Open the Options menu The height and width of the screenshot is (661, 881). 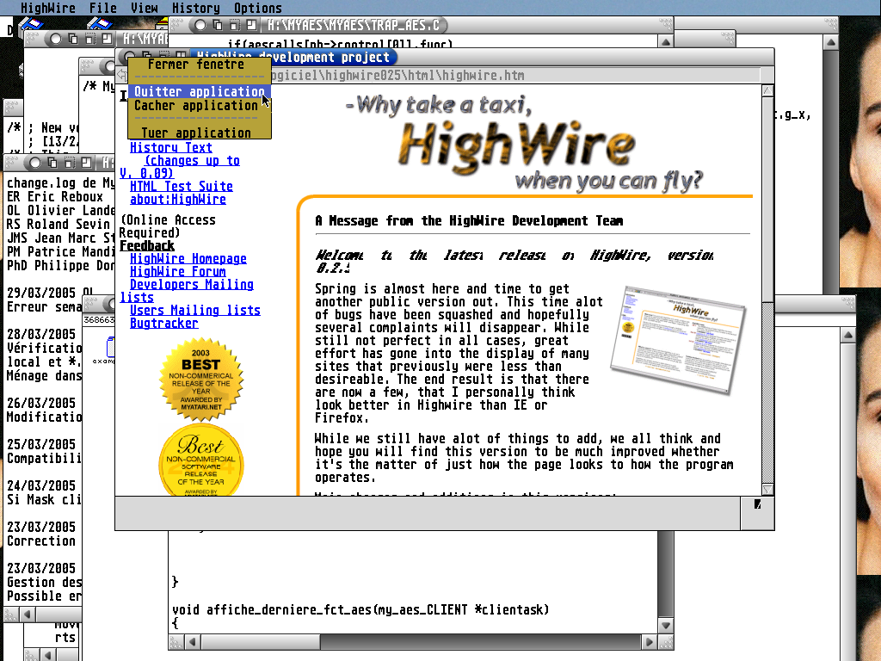(258, 8)
